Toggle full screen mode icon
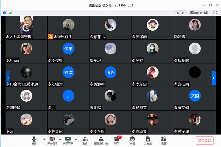This screenshot has height=147, width=221. [x=215, y=13]
